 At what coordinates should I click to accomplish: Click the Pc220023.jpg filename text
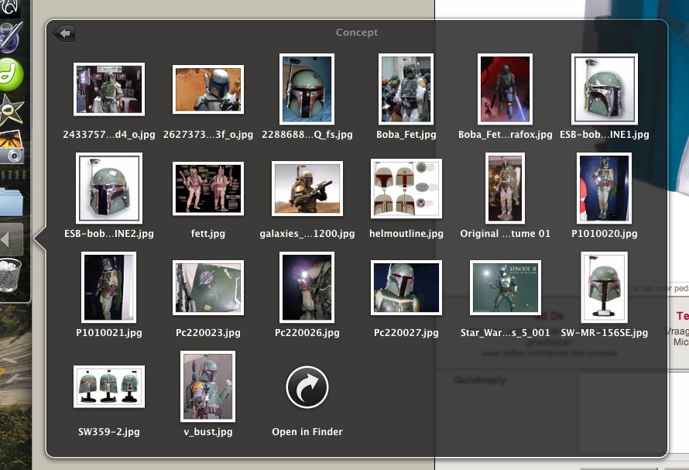(207, 333)
